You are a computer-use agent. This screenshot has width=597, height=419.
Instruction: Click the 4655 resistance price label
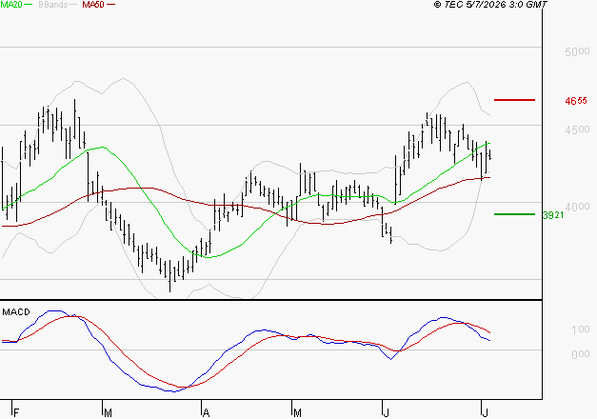tap(576, 101)
